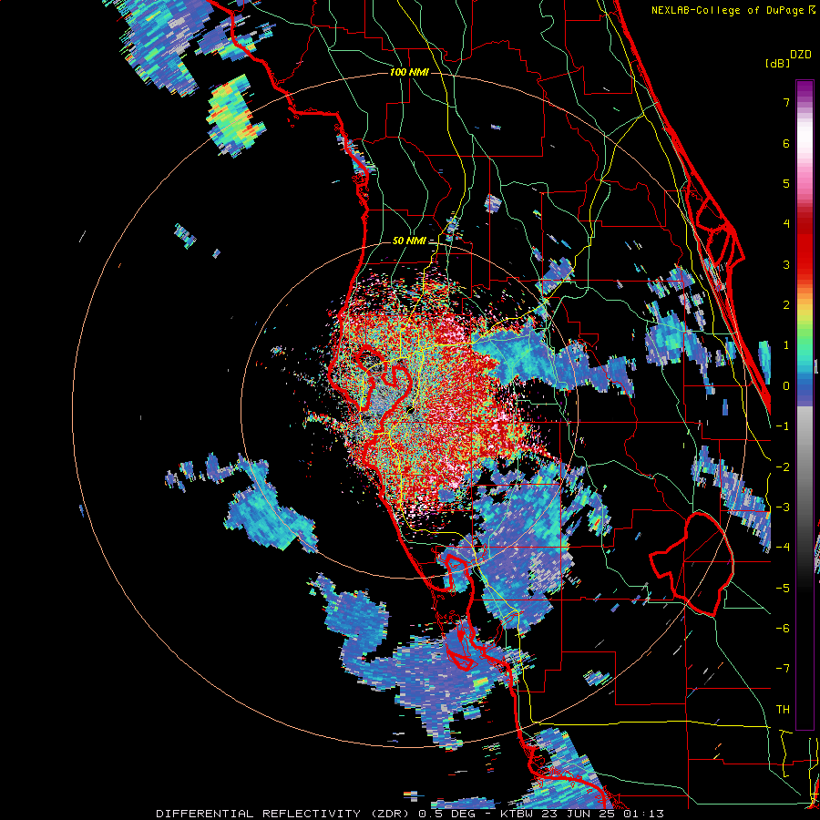Select the -4 value on the color scale
820x820 pixels.
783,547
